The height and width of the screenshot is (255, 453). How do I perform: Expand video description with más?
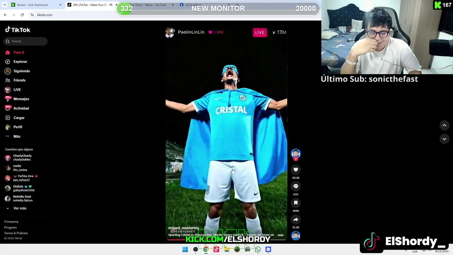click(280, 235)
